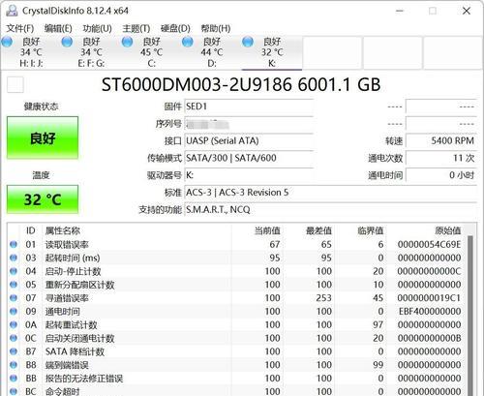Open the 主题(T) menu

(x=136, y=28)
